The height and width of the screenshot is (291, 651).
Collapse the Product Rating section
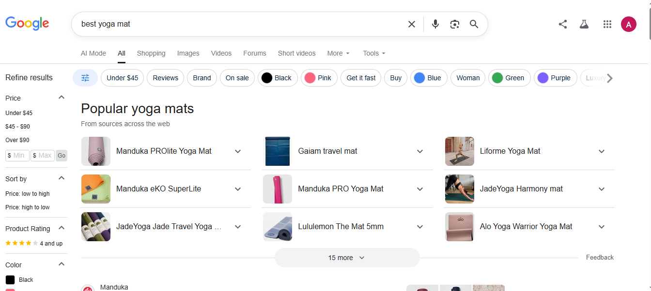pyautogui.click(x=62, y=228)
